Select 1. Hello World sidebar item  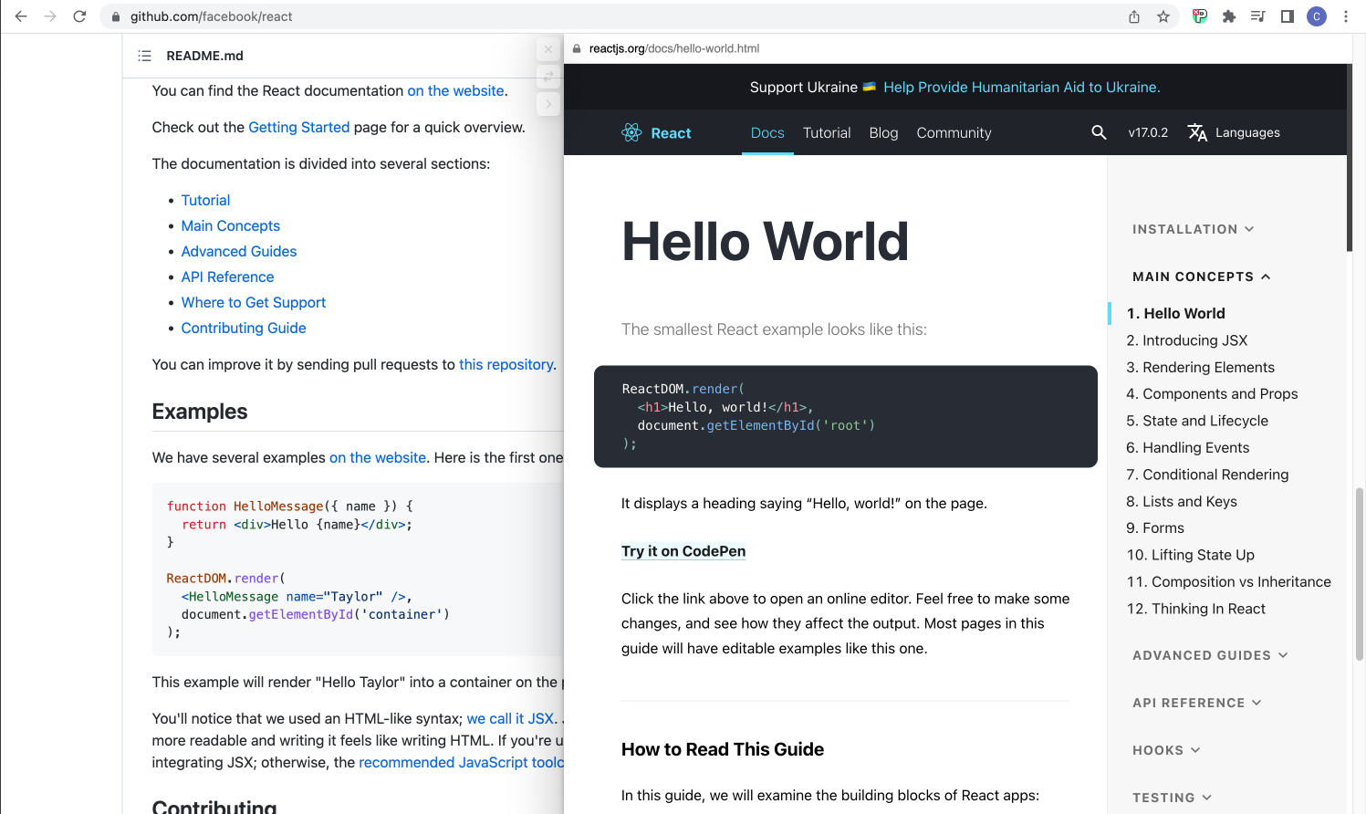click(x=1176, y=313)
